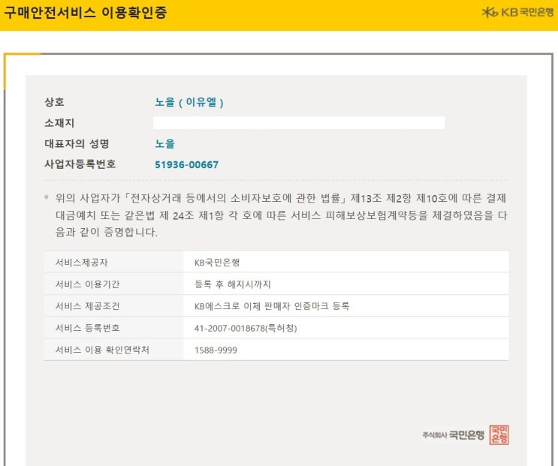This screenshot has width=558, height=466.
Task: Click KB에스크로 이체 판매자 인증마크 등록 value
Action: click(272, 306)
